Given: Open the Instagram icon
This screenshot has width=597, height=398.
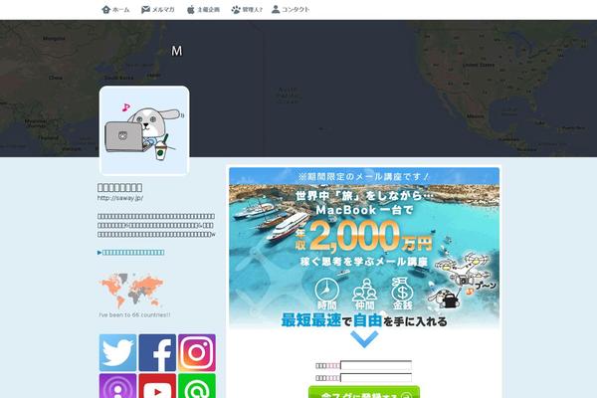Looking at the screenshot, I should (197, 352).
